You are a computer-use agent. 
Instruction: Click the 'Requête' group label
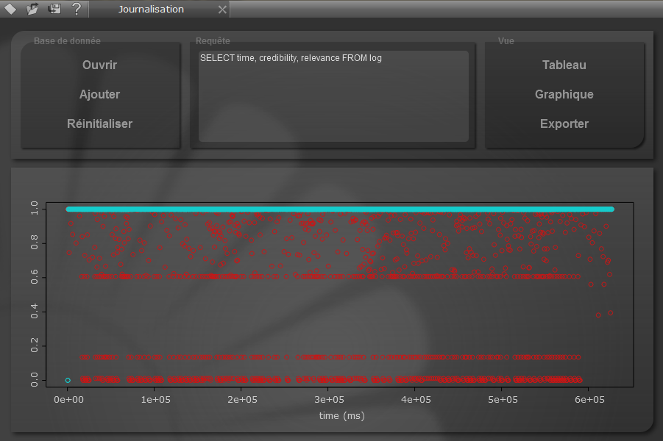tap(213, 41)
